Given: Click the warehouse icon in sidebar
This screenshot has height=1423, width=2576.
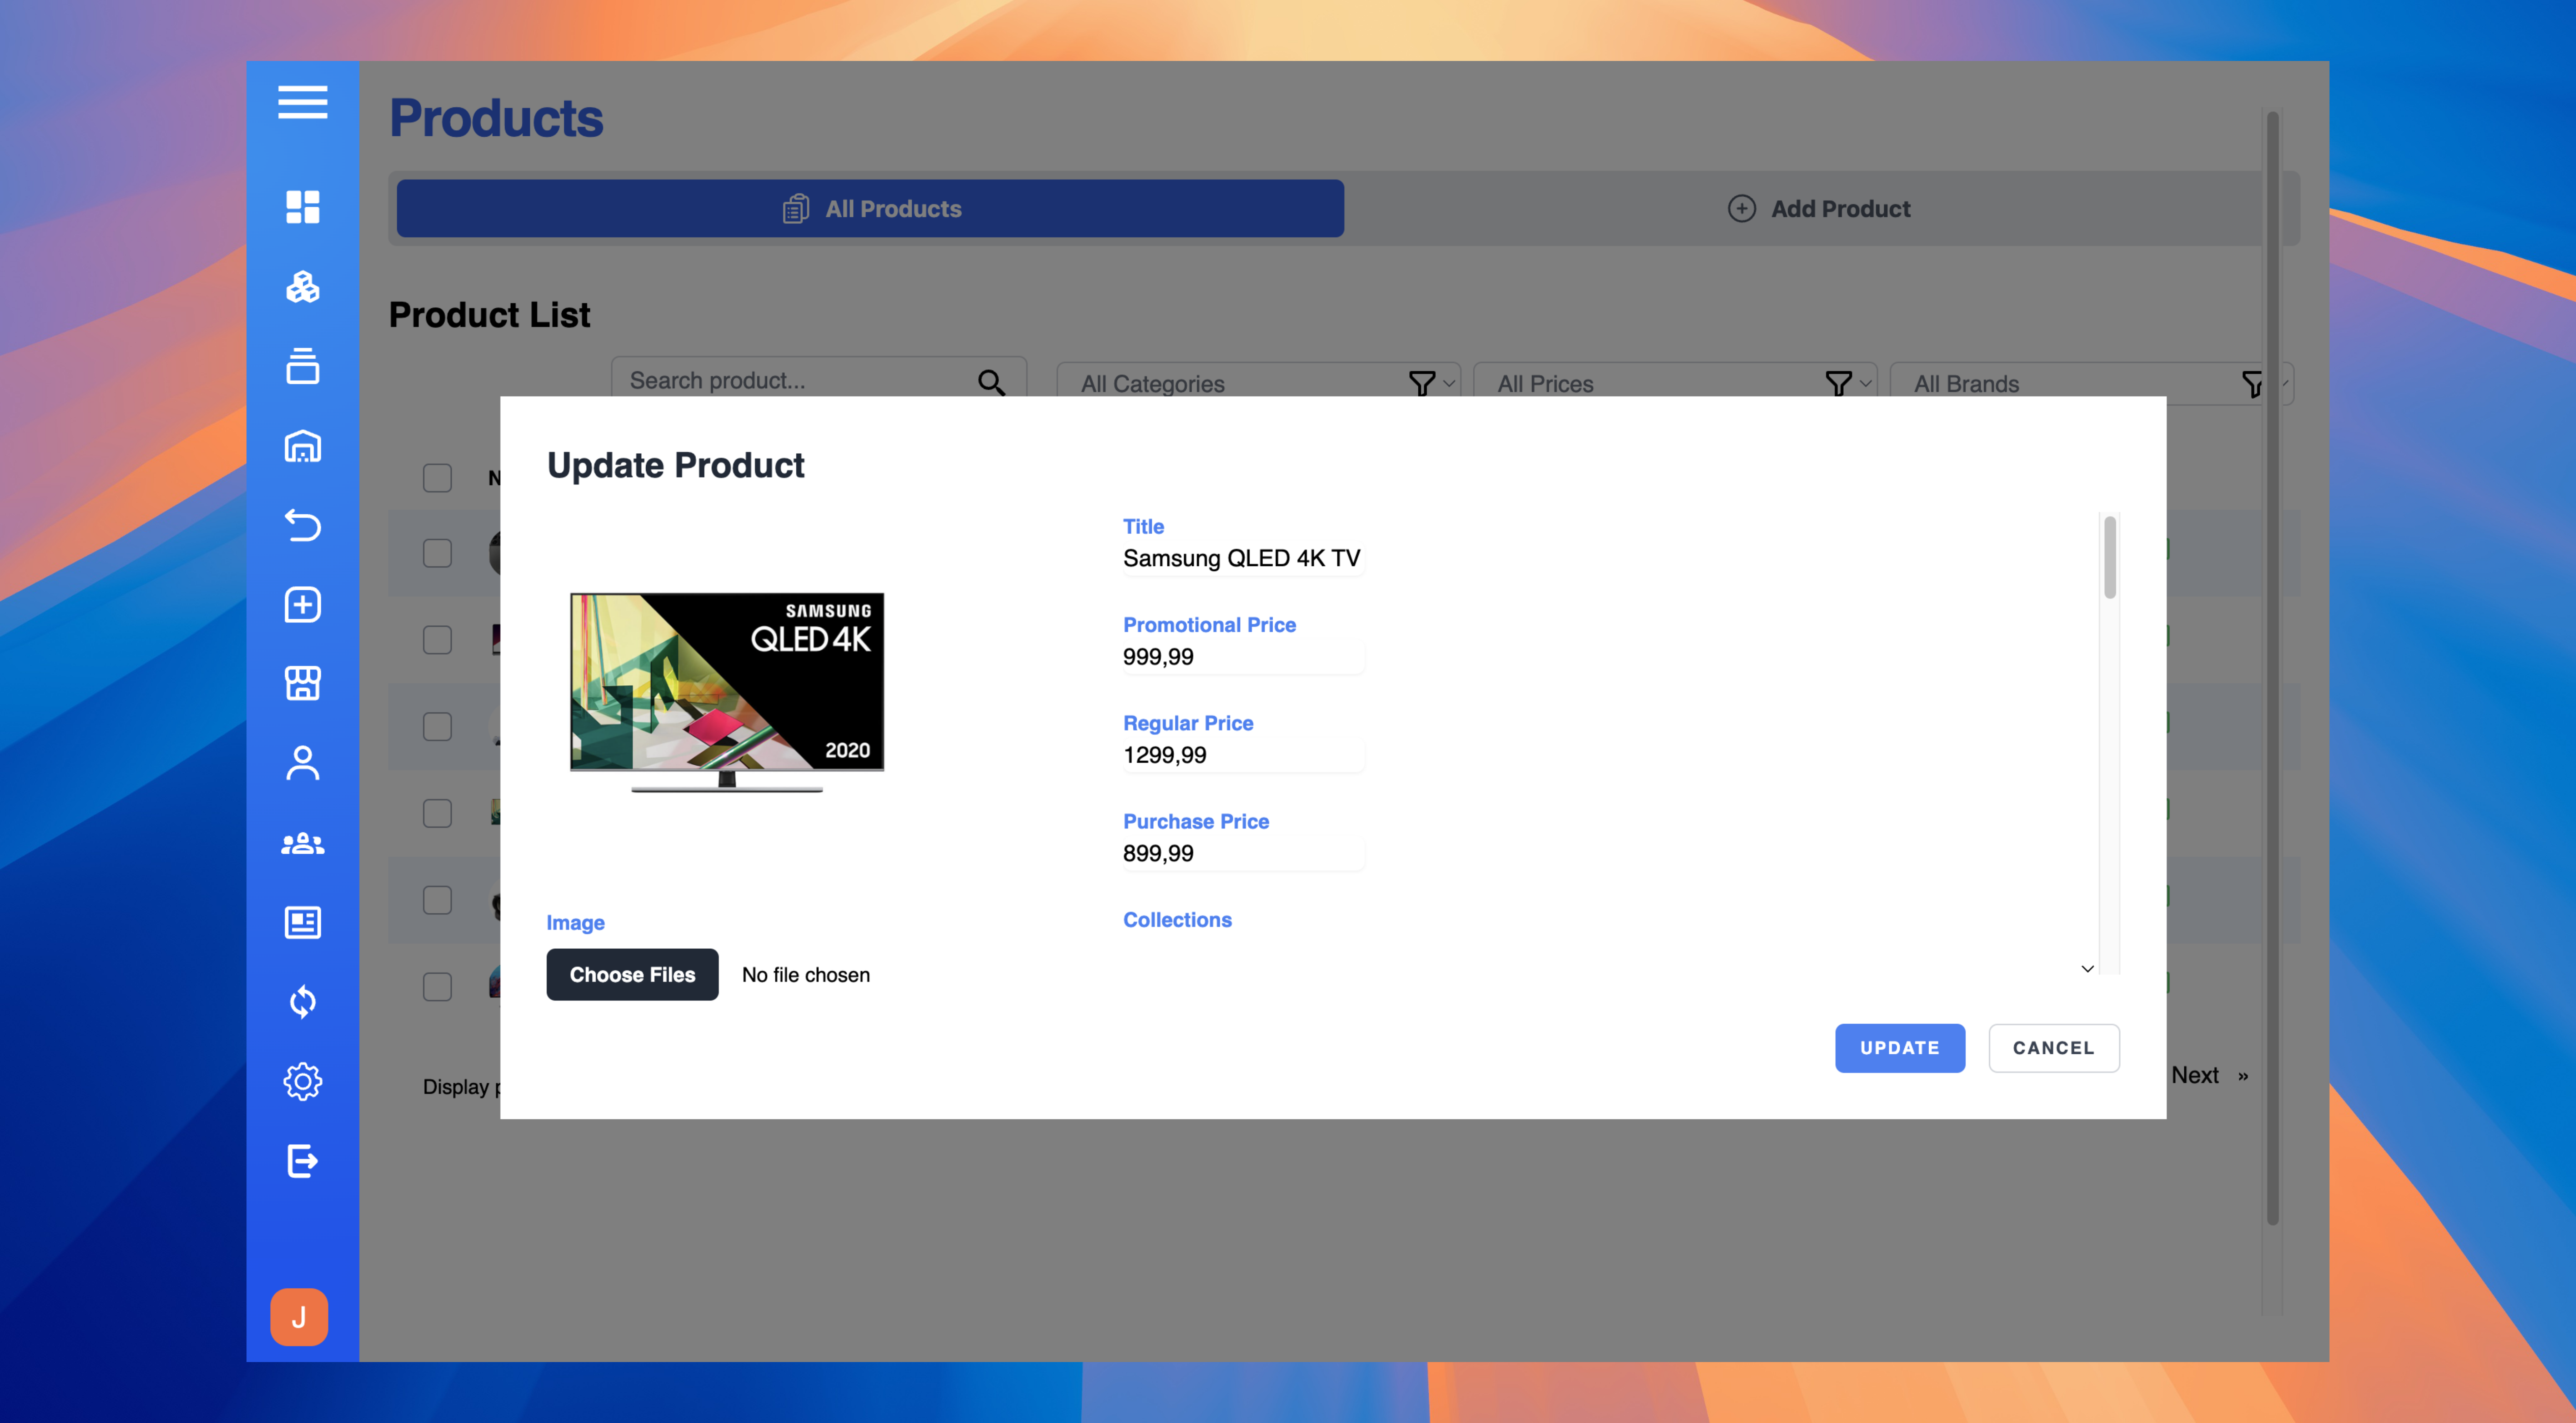Looking at the screenshot, I should pyautogui.click(x=302, y=446).
